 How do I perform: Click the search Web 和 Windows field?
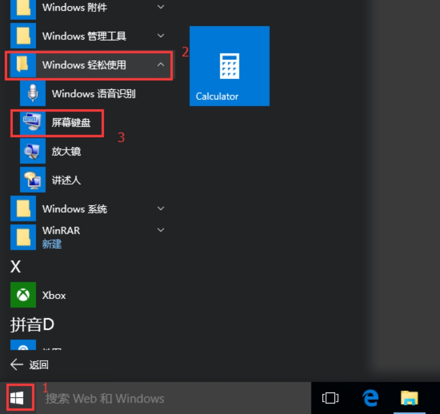pyautogui.click(x=134, y=399)
